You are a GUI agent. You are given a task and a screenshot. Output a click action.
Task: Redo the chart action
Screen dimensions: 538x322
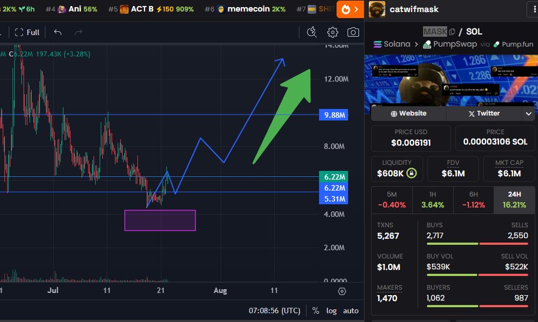point(79,32)
